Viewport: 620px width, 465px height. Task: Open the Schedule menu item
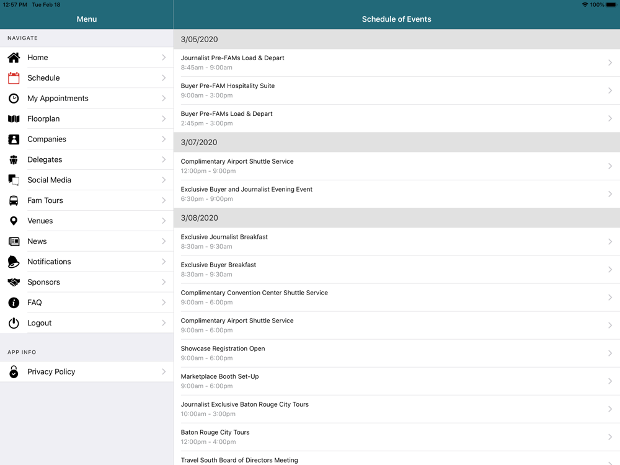(87, 78)
